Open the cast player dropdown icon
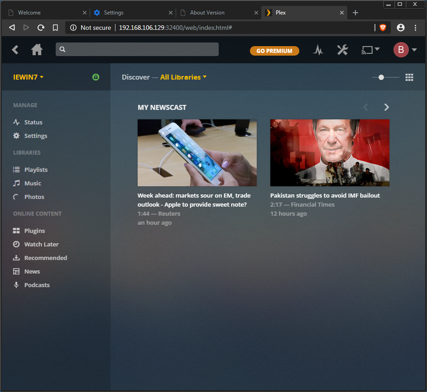The height and width of the screenshot is (392, 427). [370, 50]
